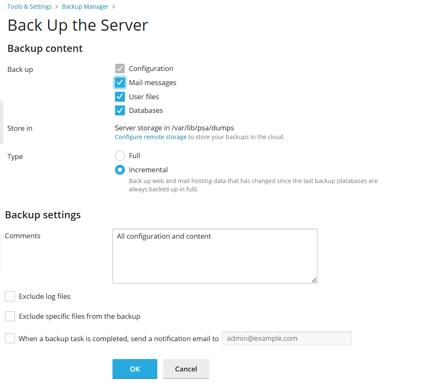Open Configure remote storage
This screenshot has width=425, height=386.
pyautogui.click(x=151, y=137)
